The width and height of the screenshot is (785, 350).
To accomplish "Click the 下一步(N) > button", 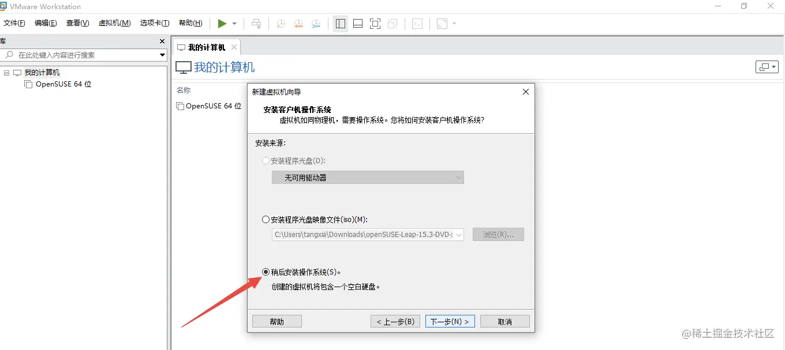I will point(450,322).
